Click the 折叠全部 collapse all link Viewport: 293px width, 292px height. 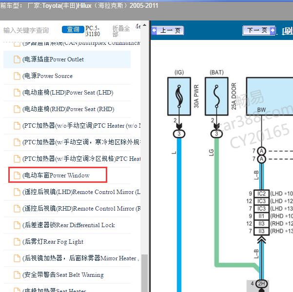click(121, 31)
